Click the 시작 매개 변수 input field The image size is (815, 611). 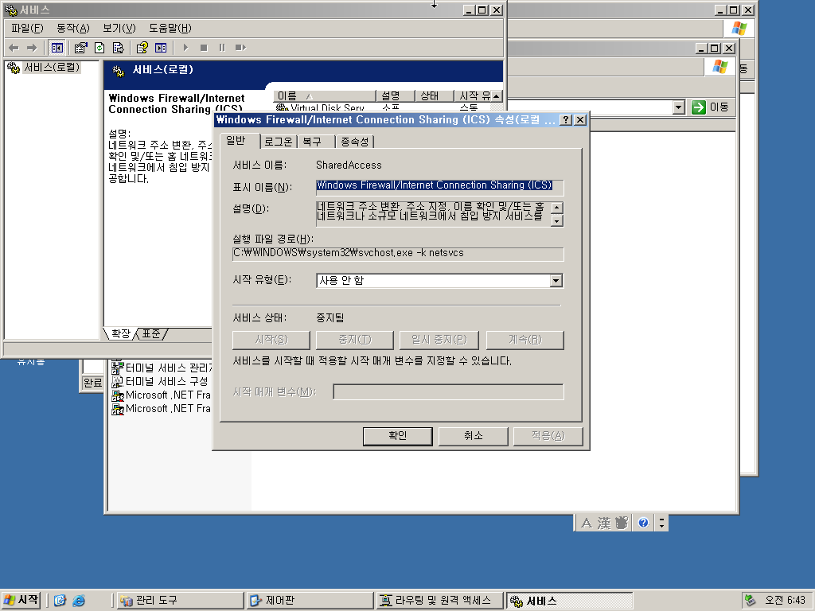point(449,391)
